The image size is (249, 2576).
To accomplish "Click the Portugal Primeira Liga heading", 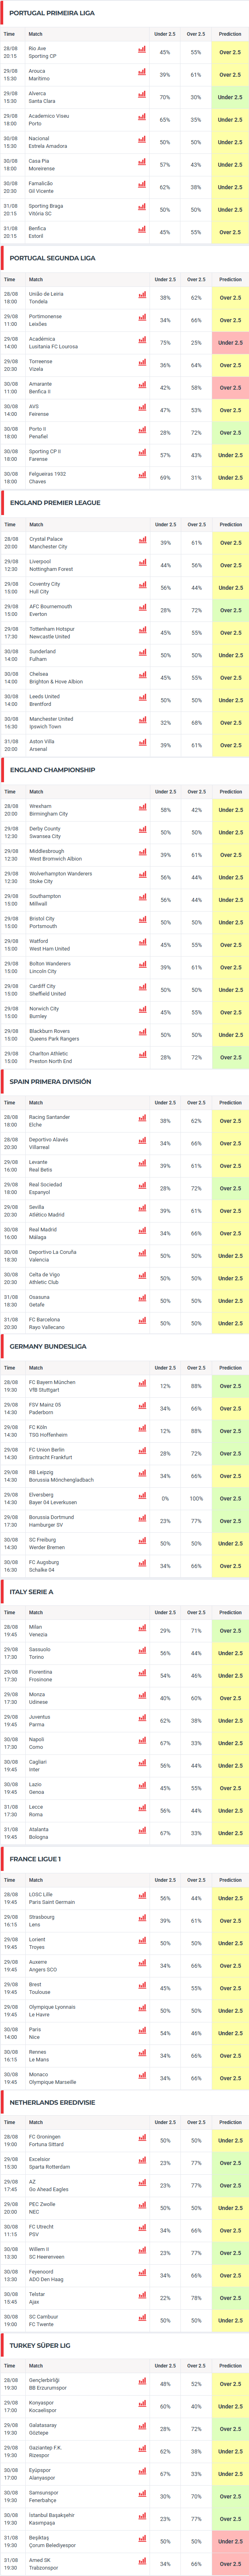I will [52, 13].
